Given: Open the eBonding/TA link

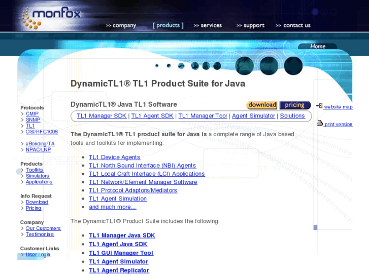Looking at the screenshot, I should pos(40,144).
